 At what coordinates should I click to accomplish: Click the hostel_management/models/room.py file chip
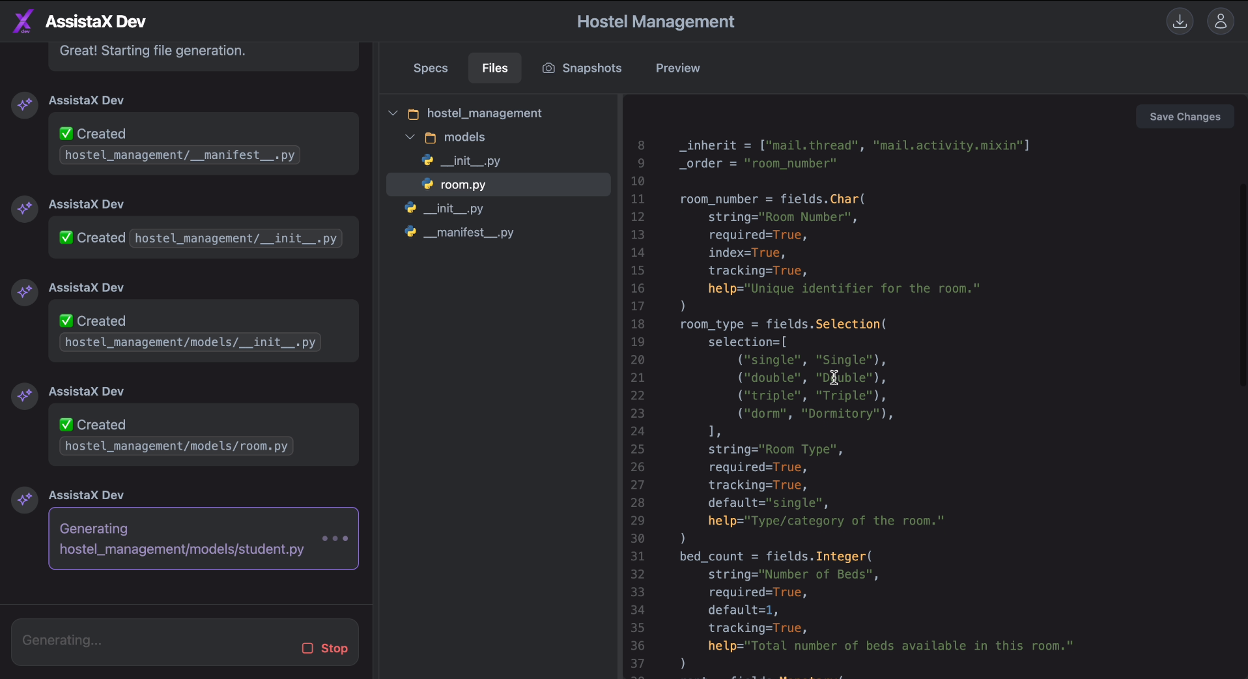tap(176, 446)
